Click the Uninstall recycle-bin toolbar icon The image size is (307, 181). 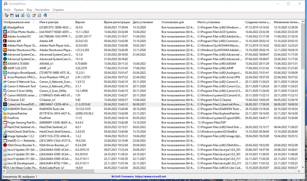pyautogui.click(x=6, y=15)
